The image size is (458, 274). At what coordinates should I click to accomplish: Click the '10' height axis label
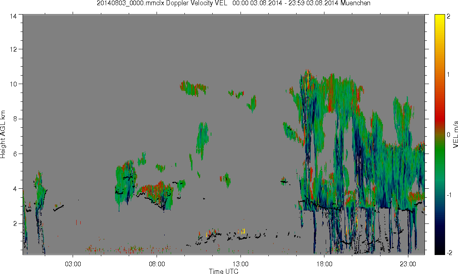coord(13,84)
